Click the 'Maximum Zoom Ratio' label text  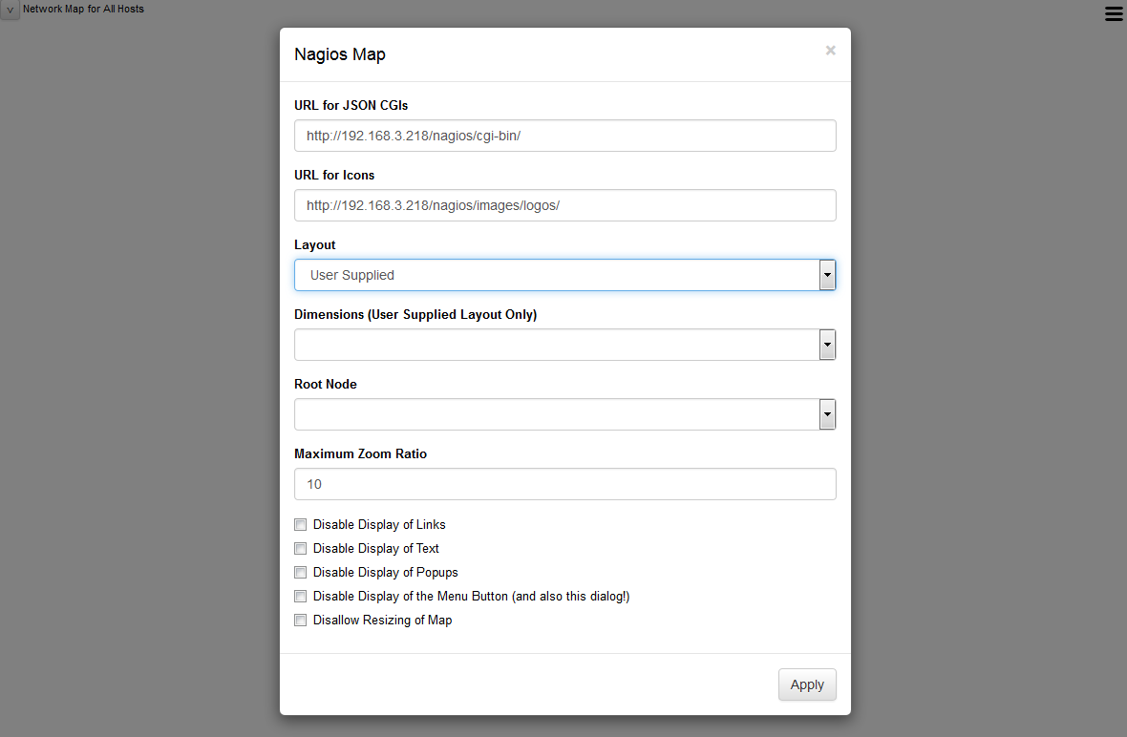coord(360,453)
